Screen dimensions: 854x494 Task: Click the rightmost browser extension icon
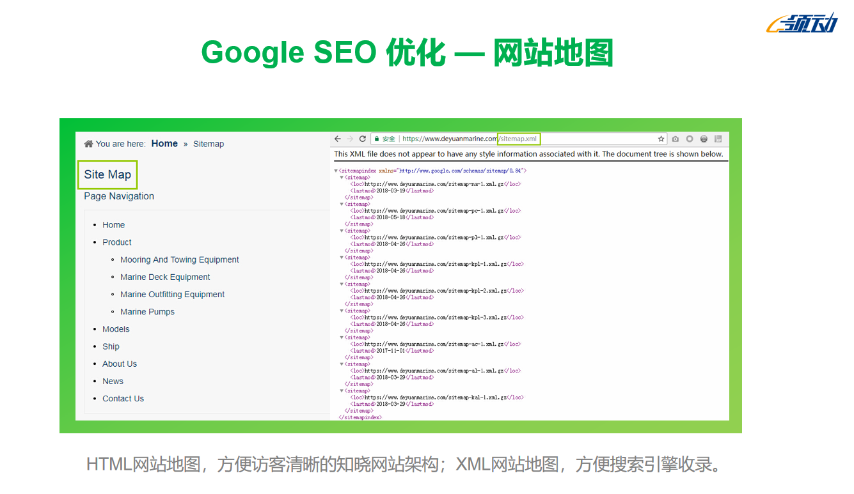tap(718, 139)
